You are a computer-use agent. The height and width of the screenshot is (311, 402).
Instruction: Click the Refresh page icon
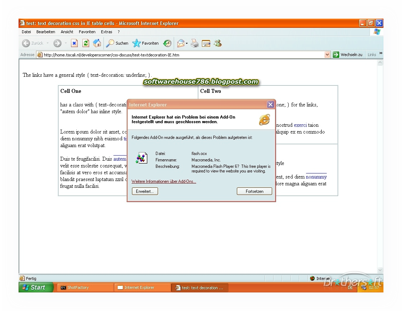pyautogui.click(x=86, y=43)
